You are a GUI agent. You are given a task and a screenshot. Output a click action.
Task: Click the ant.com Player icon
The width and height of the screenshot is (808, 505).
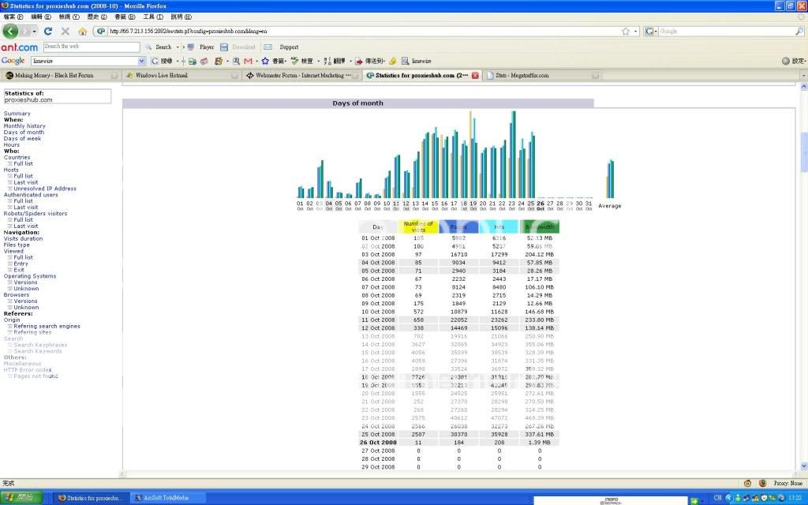tap(190, 47)
